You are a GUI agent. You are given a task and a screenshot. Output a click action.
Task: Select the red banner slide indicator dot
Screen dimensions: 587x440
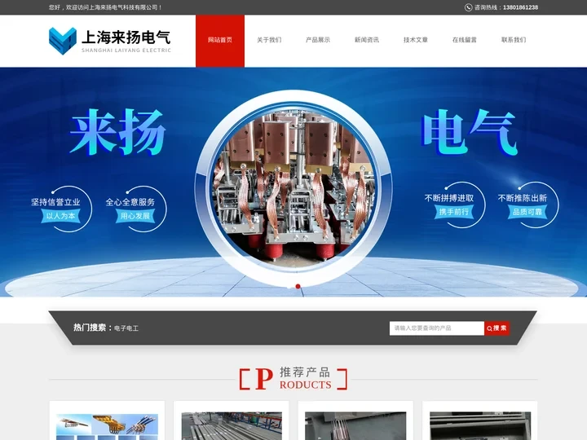coord(298,287)
